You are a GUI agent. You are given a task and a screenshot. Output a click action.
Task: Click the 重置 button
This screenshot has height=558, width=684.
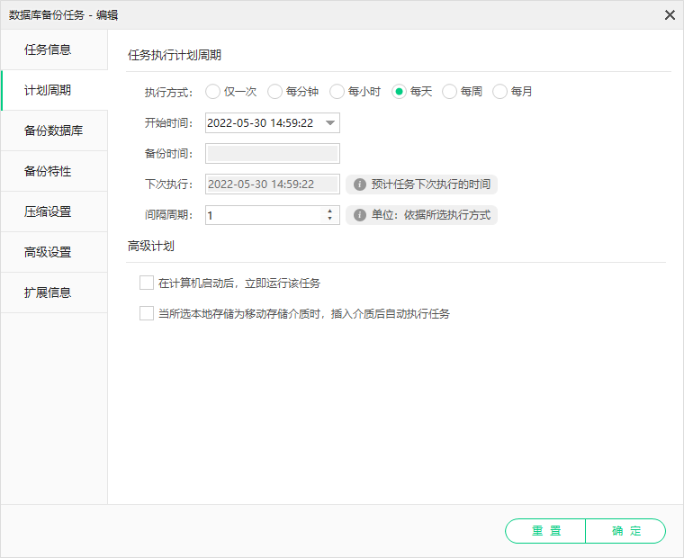[545, 531]
